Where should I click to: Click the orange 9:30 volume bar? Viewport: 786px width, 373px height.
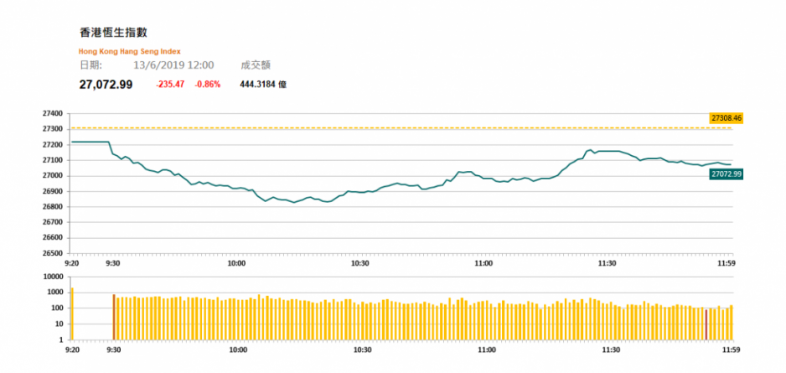pyautogui.click(x=114, y=317)
